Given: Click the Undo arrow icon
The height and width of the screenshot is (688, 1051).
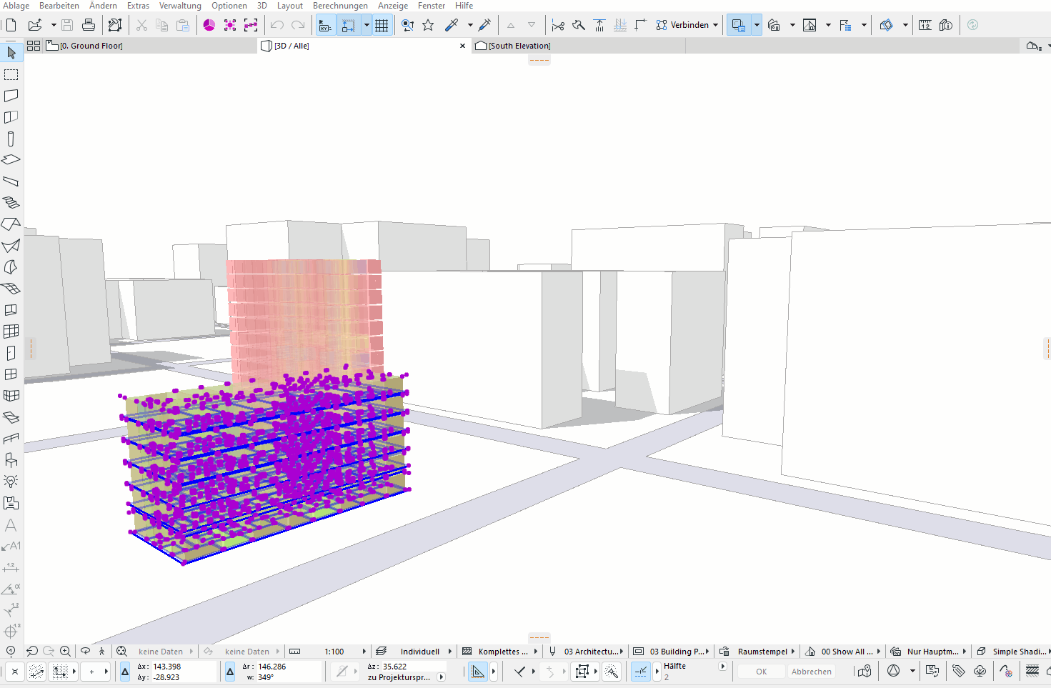Looking at the screenshot, I should [x=277, y=25].
